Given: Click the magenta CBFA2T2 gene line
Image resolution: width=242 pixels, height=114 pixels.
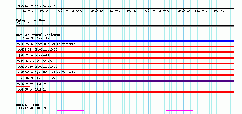Looking at the screenshot, I should 125,111.
